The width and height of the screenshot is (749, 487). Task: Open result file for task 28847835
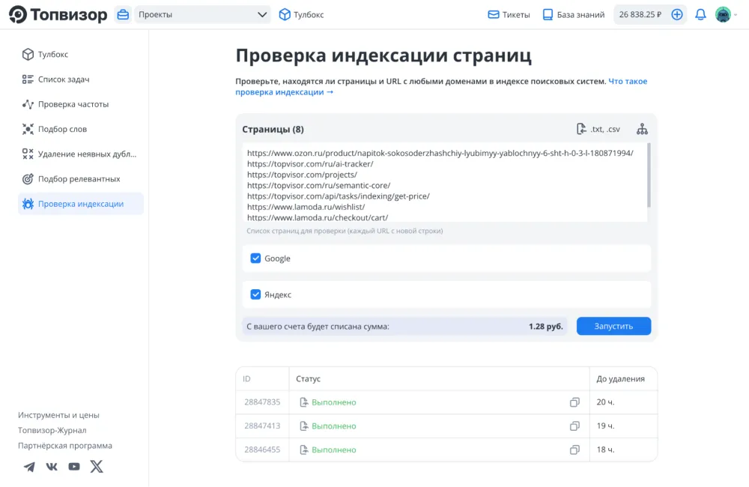point(304,402)
